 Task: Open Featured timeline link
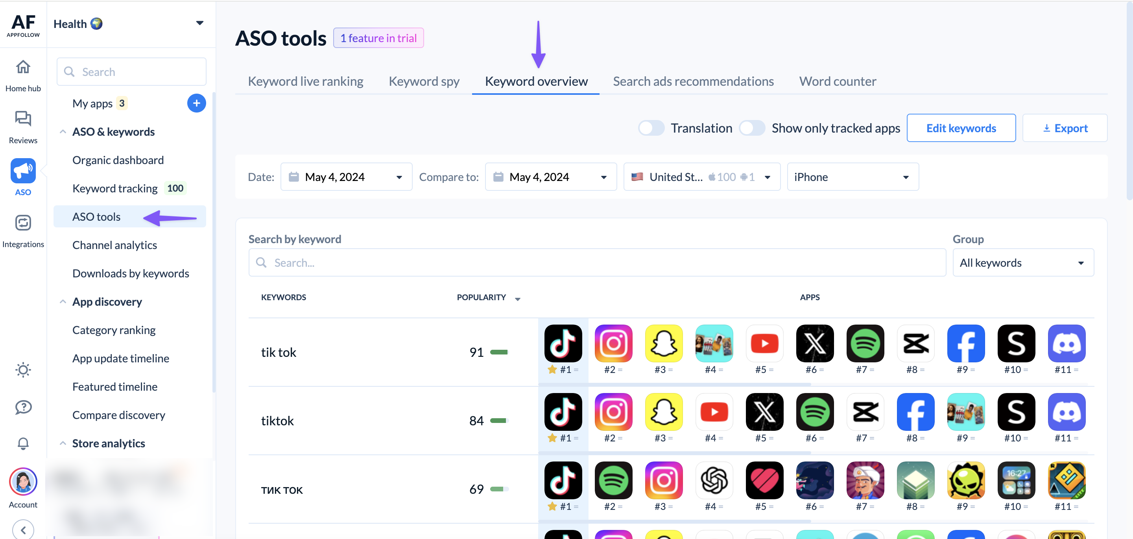coord(115,387)
